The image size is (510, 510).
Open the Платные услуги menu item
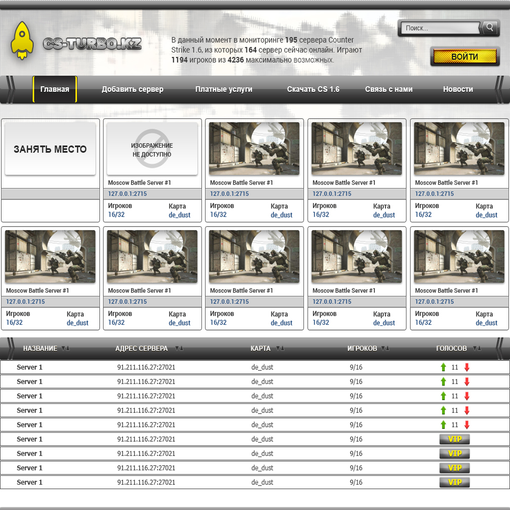coord(224,89)
